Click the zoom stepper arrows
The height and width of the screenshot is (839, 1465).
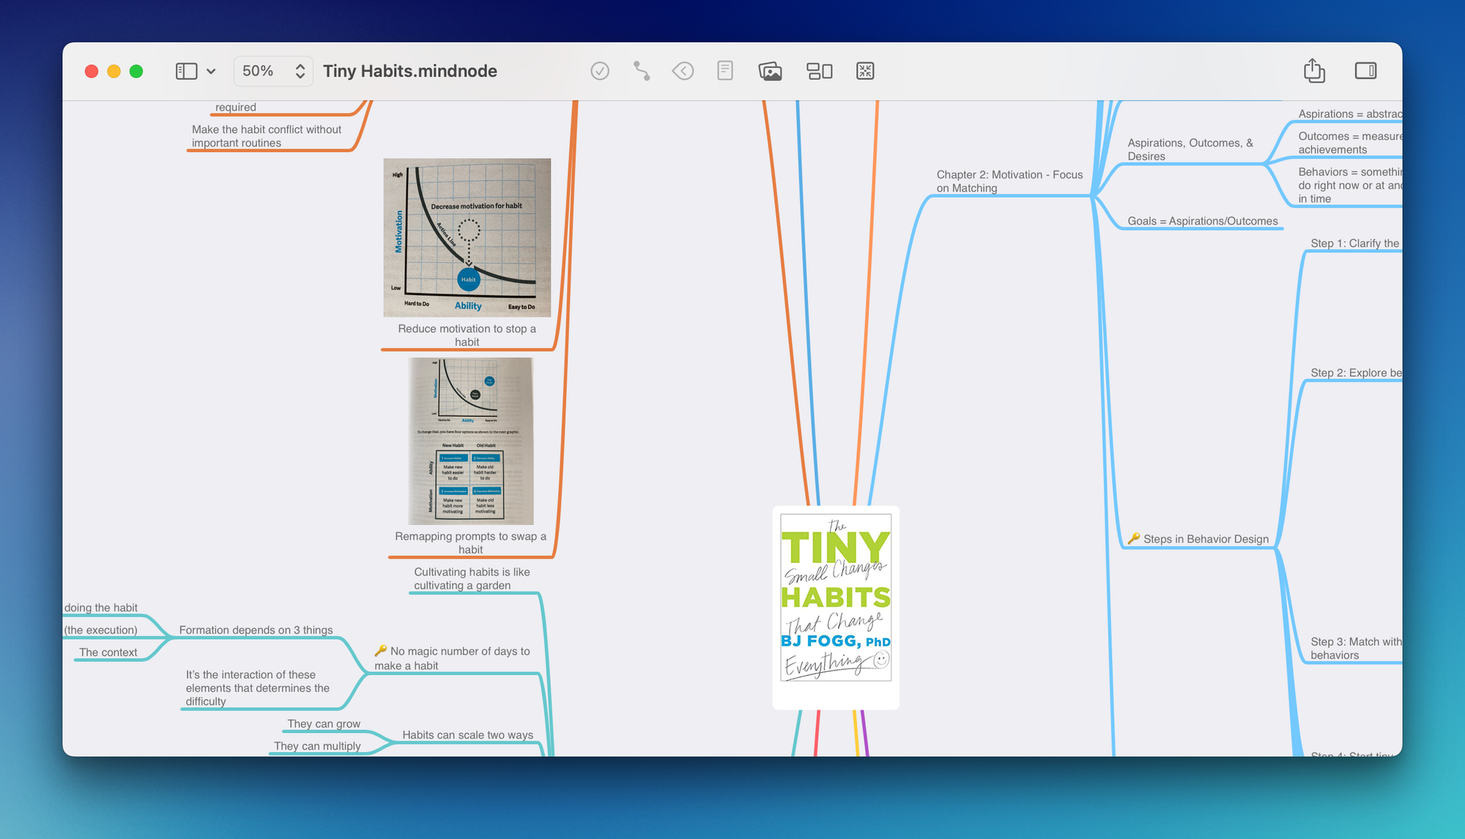pos(300,71)
